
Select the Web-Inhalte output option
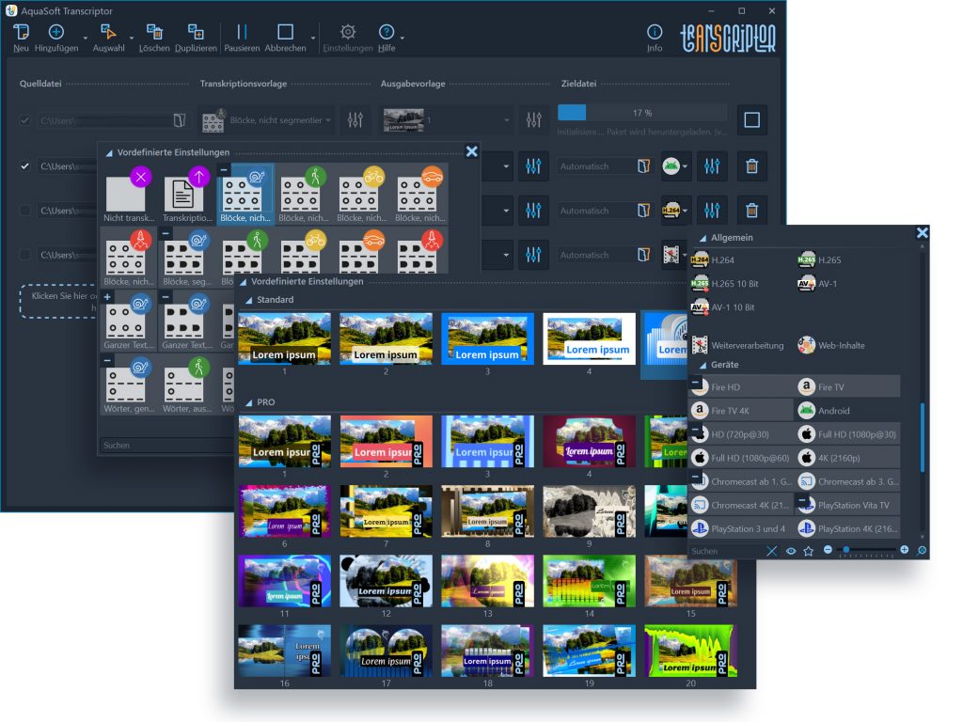[807, 345]
